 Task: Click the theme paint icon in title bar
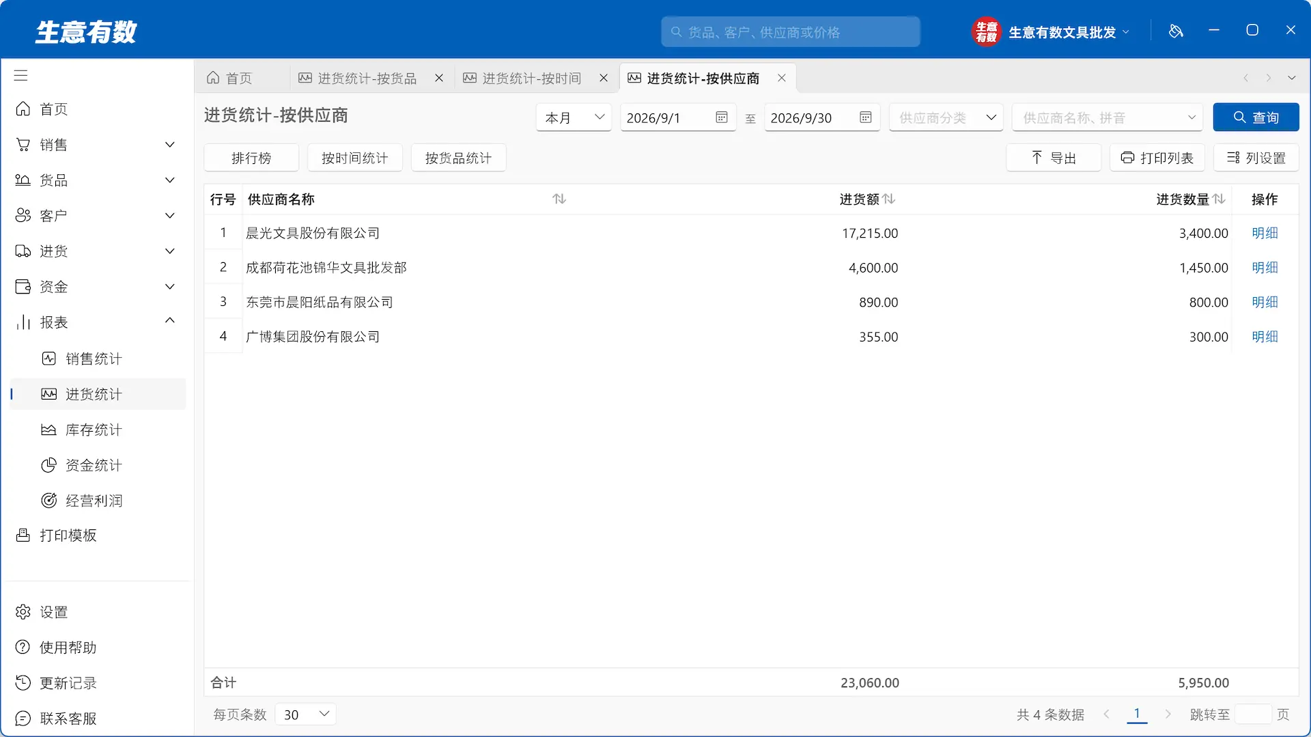click(1176, 31)
